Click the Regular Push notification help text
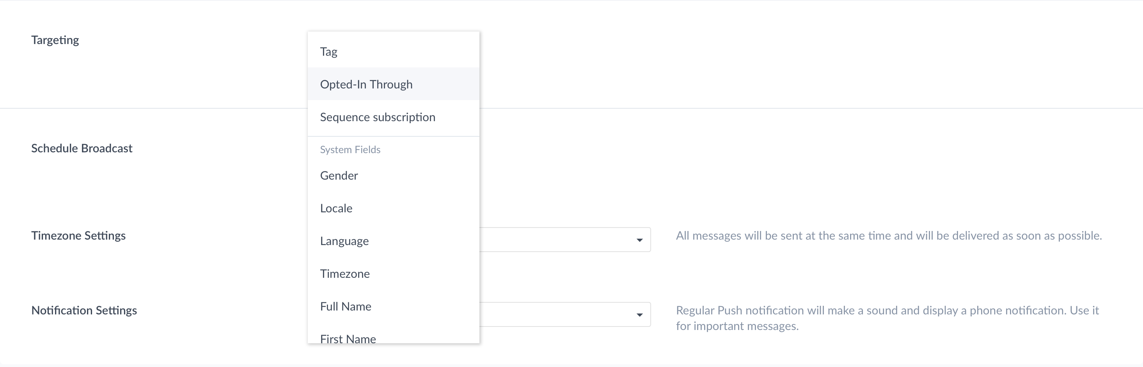 887,318
